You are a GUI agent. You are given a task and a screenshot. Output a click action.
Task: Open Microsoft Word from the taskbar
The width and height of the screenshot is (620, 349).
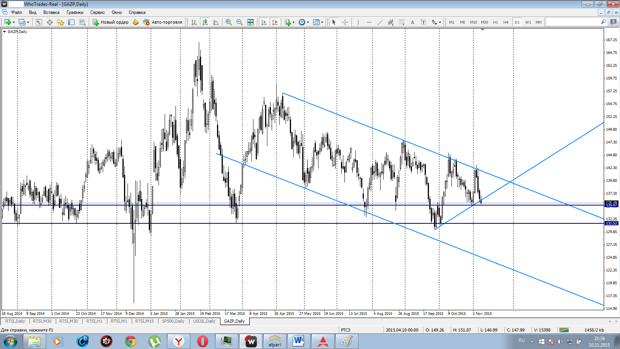coord(298,341)
